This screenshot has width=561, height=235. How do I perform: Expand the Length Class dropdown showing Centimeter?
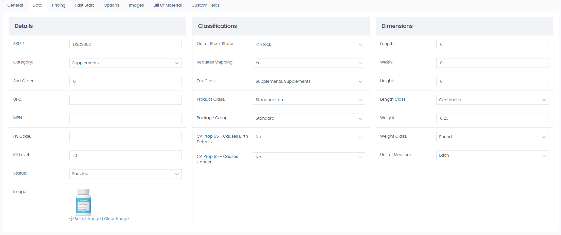click(492, 100)
